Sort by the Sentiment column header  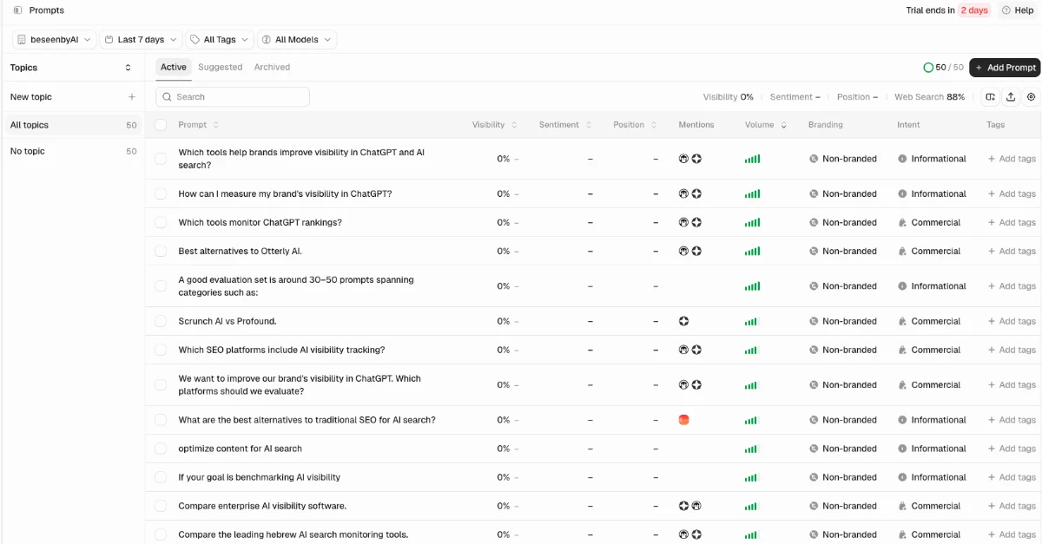click(565, 125)
